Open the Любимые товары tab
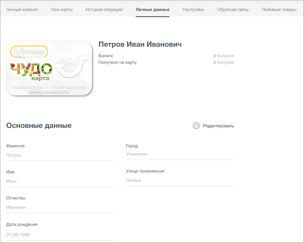Screen dimensions: 304x243 279,10
